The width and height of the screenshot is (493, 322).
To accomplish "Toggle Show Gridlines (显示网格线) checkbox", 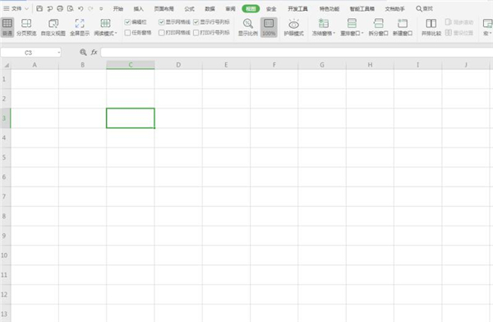I will click(162, 22).
